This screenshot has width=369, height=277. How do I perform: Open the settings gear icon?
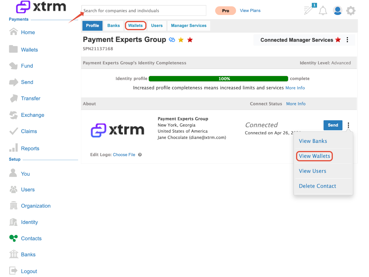coord(351,11)
